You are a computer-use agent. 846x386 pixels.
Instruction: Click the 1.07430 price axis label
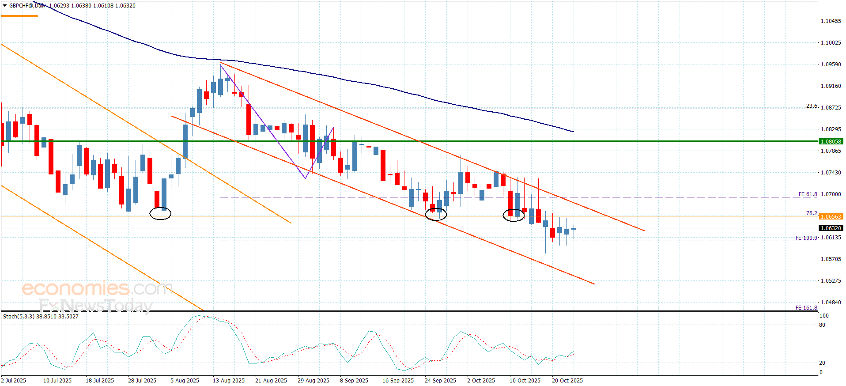click(x=831, y=173)
